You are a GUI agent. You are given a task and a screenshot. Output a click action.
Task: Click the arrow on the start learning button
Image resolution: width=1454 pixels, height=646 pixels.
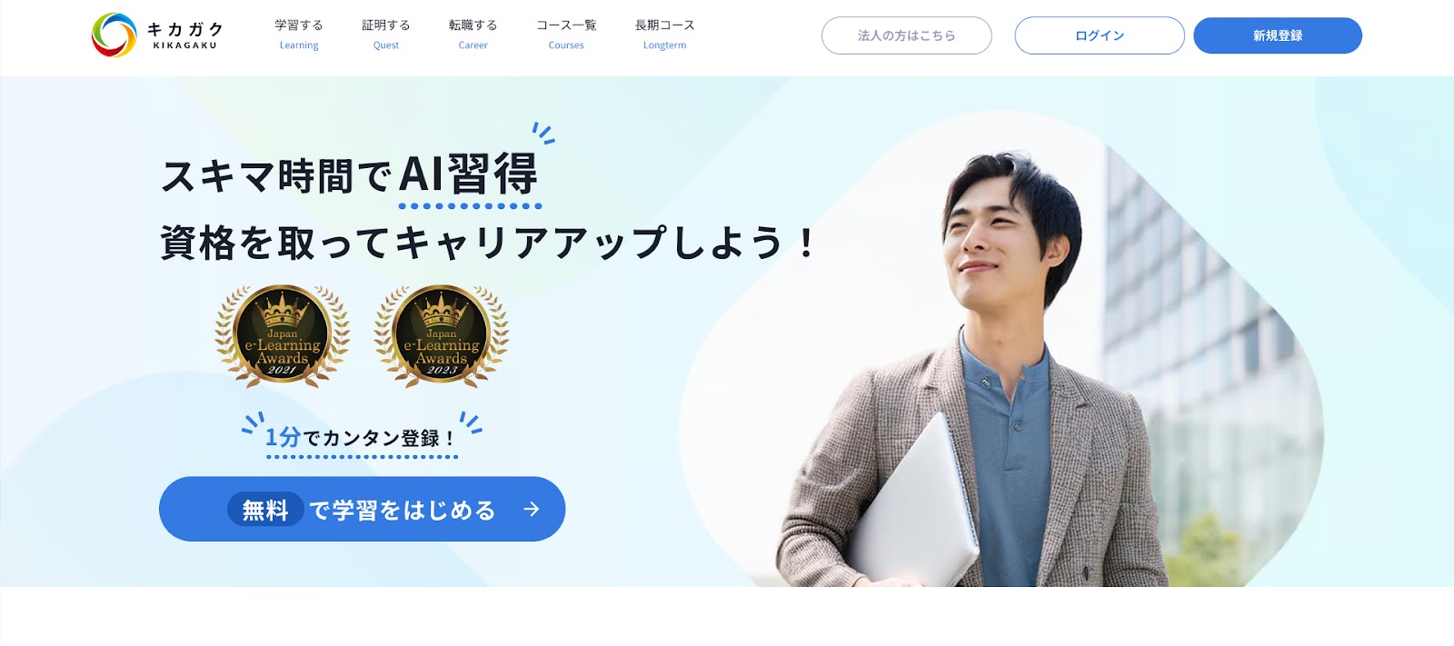(532, 510)
